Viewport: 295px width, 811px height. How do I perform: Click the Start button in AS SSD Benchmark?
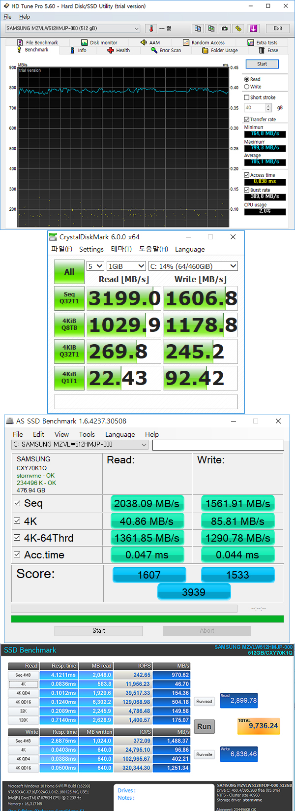coord(99,631)
